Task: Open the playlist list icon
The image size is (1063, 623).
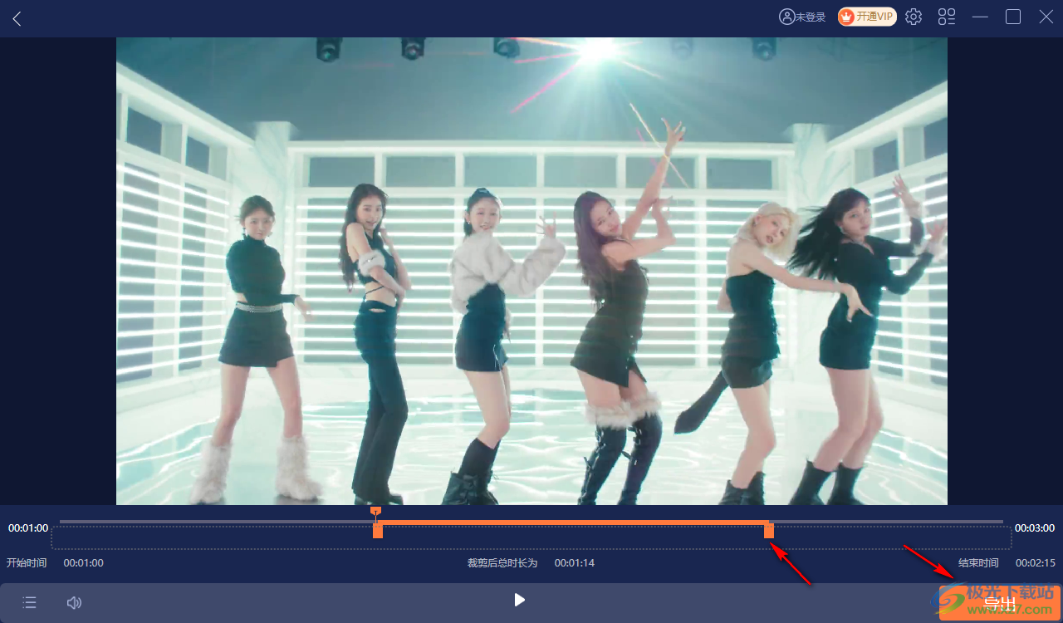Action: click(x=29, y=602)
